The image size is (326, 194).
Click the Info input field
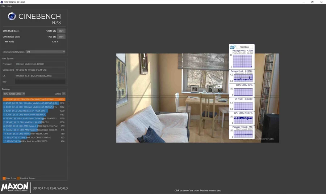point(40,81)
